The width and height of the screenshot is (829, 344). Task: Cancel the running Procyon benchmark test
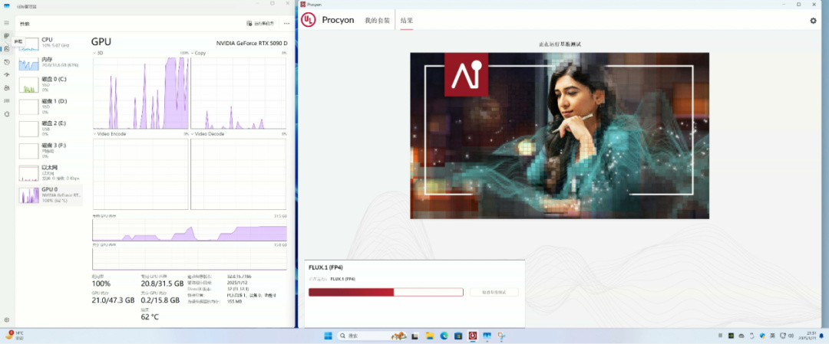(x=494, y=293)
